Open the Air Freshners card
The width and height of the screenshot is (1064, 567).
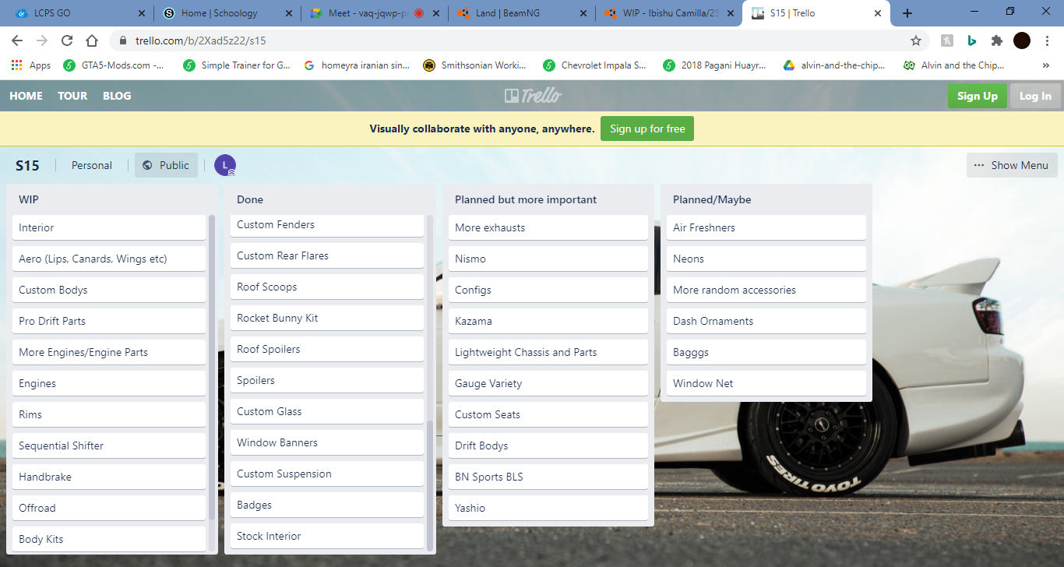[x=766, y=227]
